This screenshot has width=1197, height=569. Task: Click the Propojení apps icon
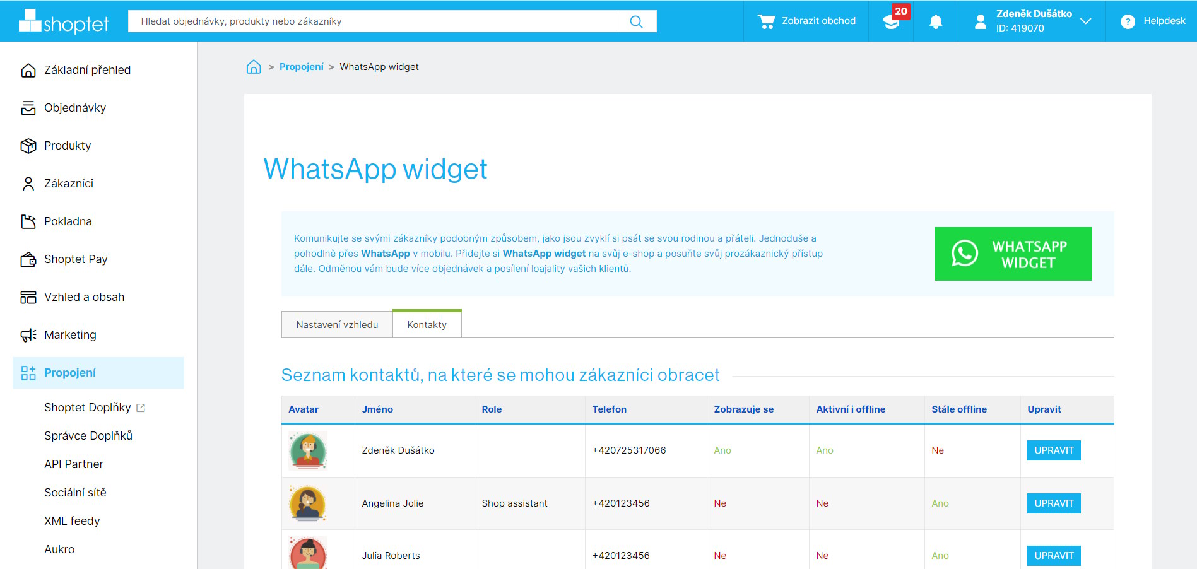point(28,373)
